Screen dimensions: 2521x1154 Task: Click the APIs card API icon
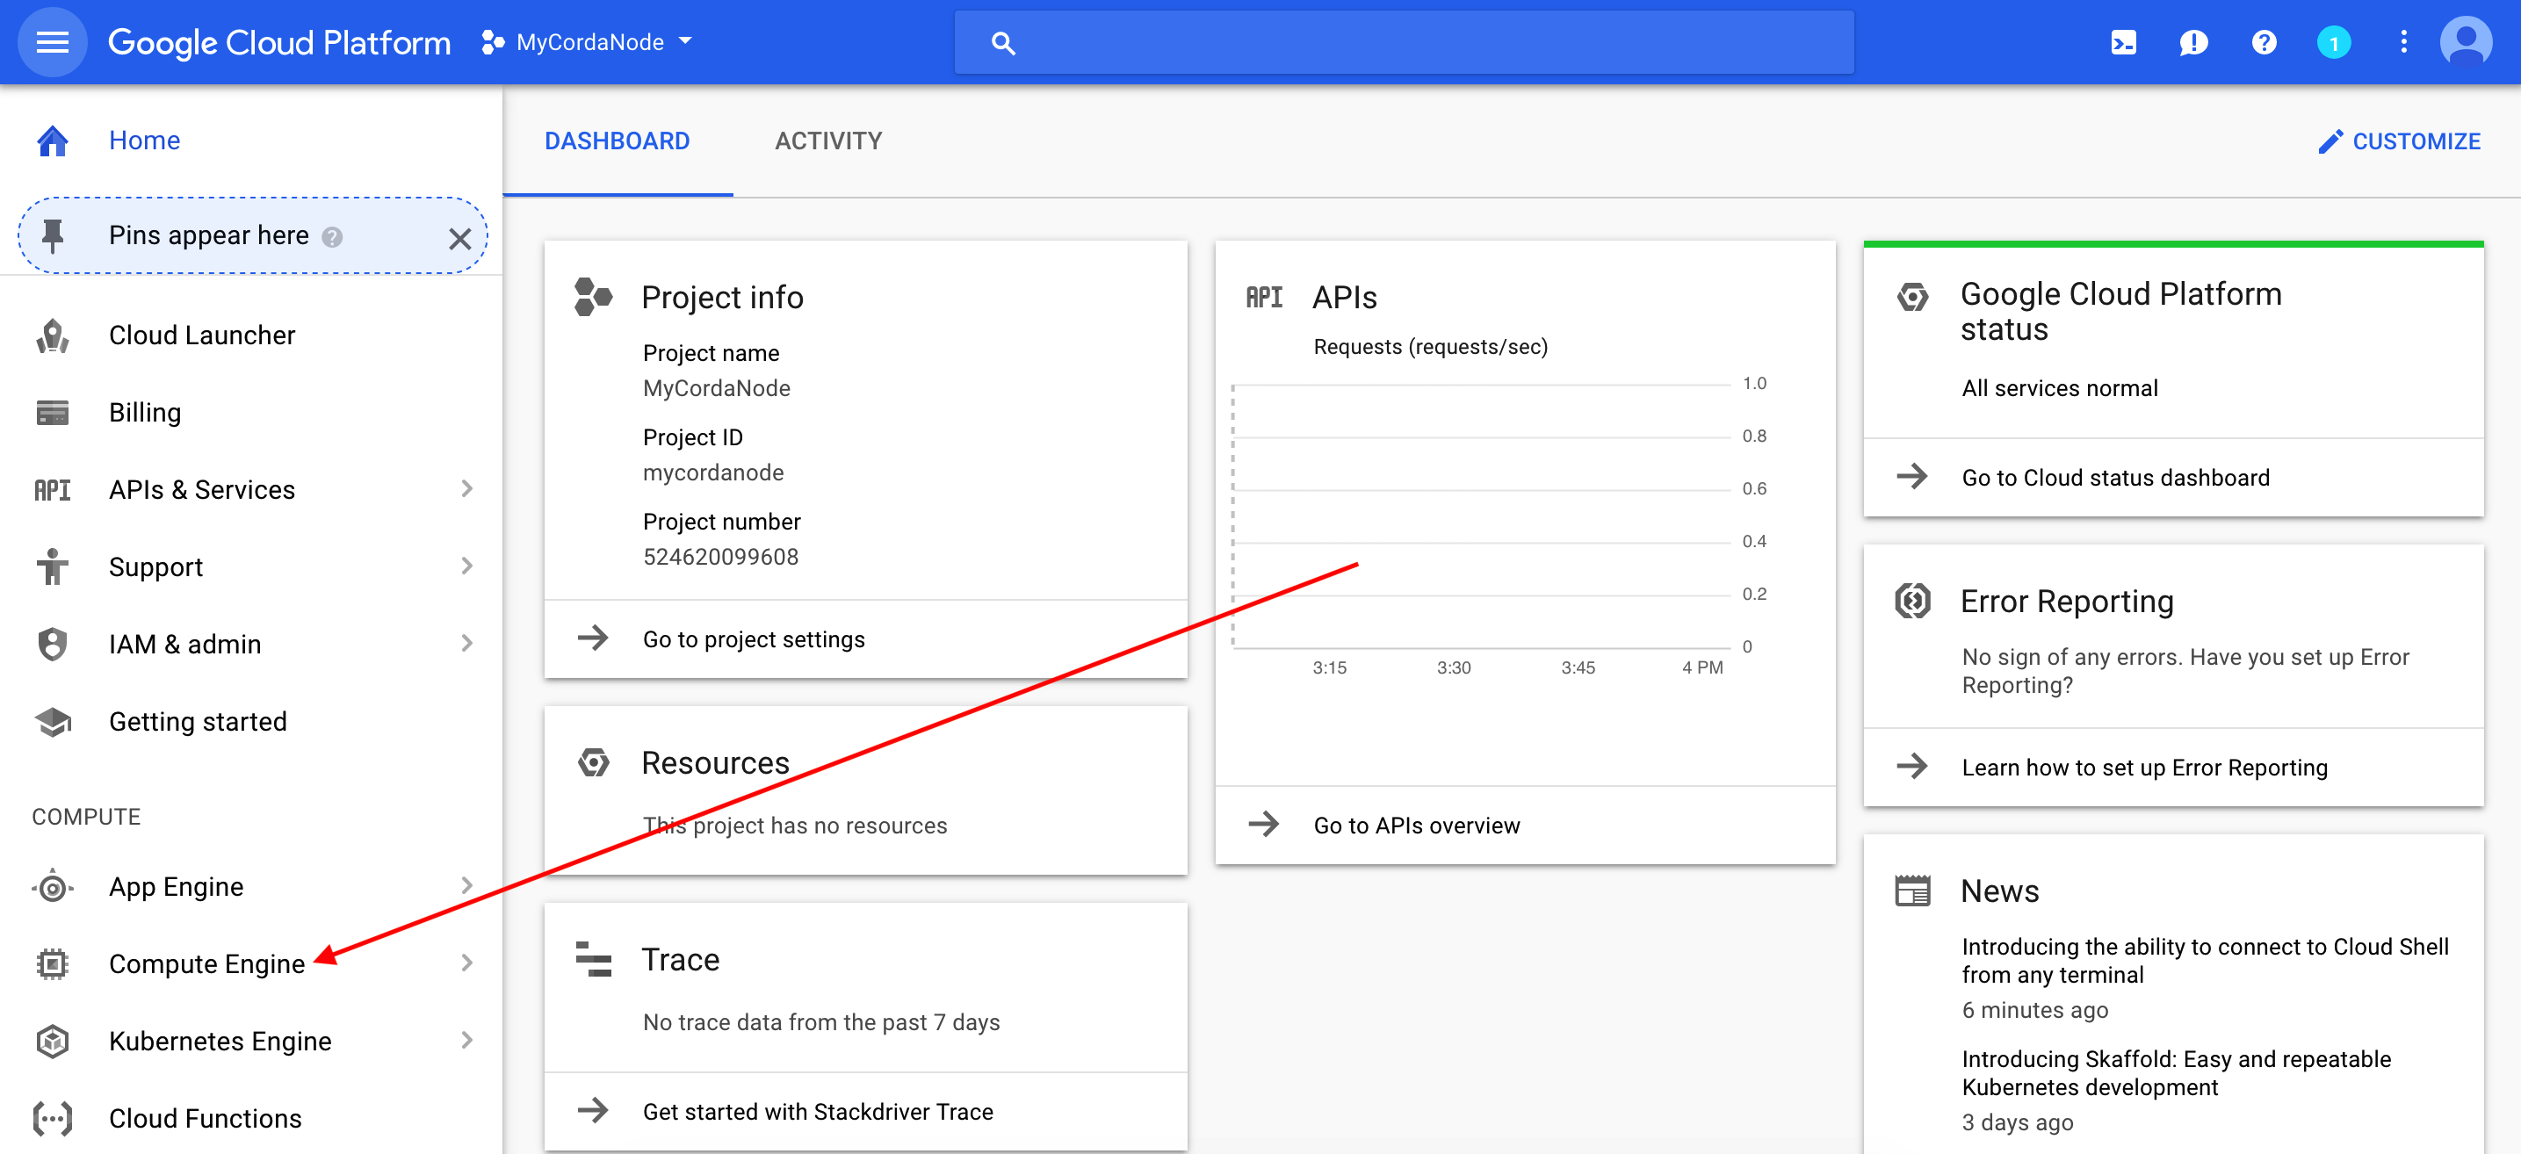(x=1263, y=297)
